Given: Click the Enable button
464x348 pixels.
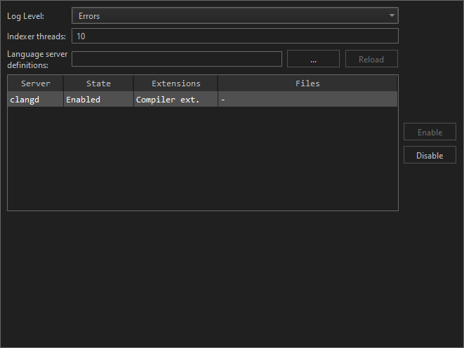Looking at the screenshot, I should [x=430, y=132].
